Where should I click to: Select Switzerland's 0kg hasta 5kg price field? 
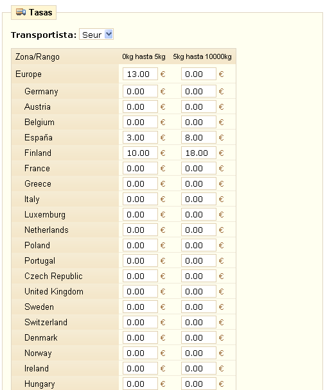coord(140,322)
